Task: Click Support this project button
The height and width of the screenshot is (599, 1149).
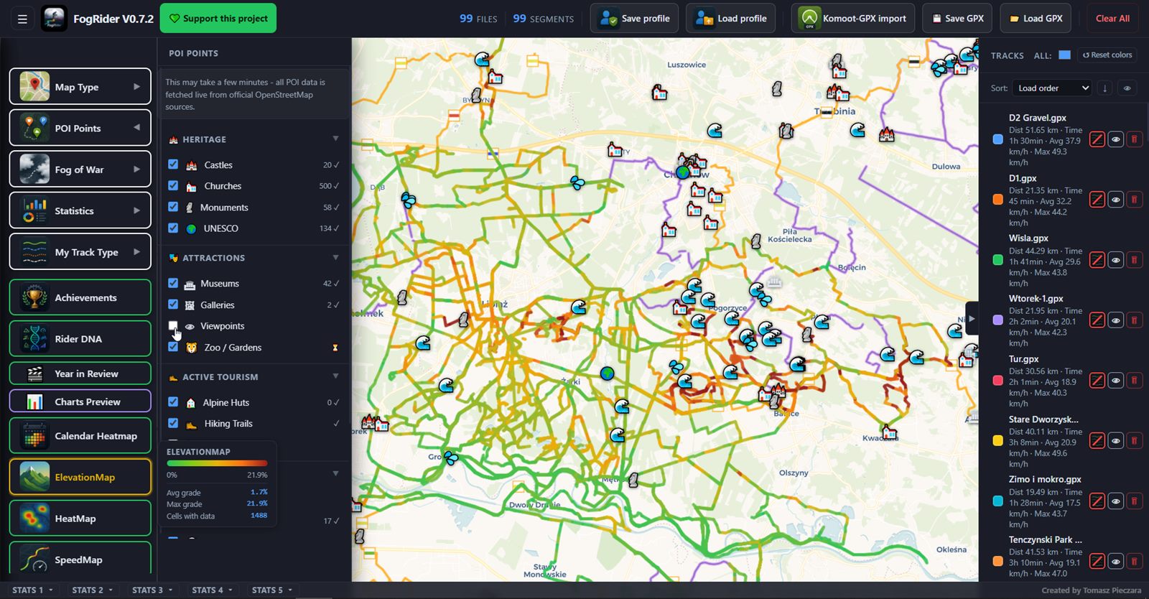Action: 218,19
